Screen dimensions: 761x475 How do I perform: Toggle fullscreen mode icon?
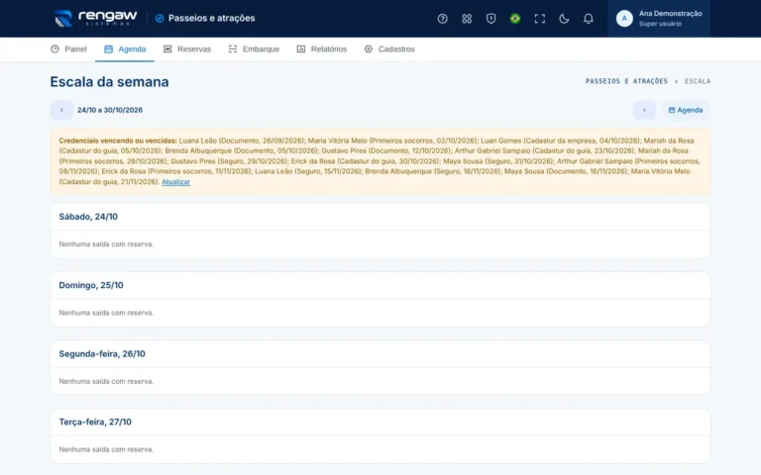tap(539, 19)
